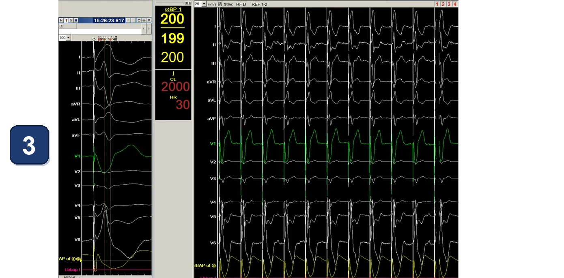
Task: Click the timestamp 15:26:23.617
Action: (109, 20)
